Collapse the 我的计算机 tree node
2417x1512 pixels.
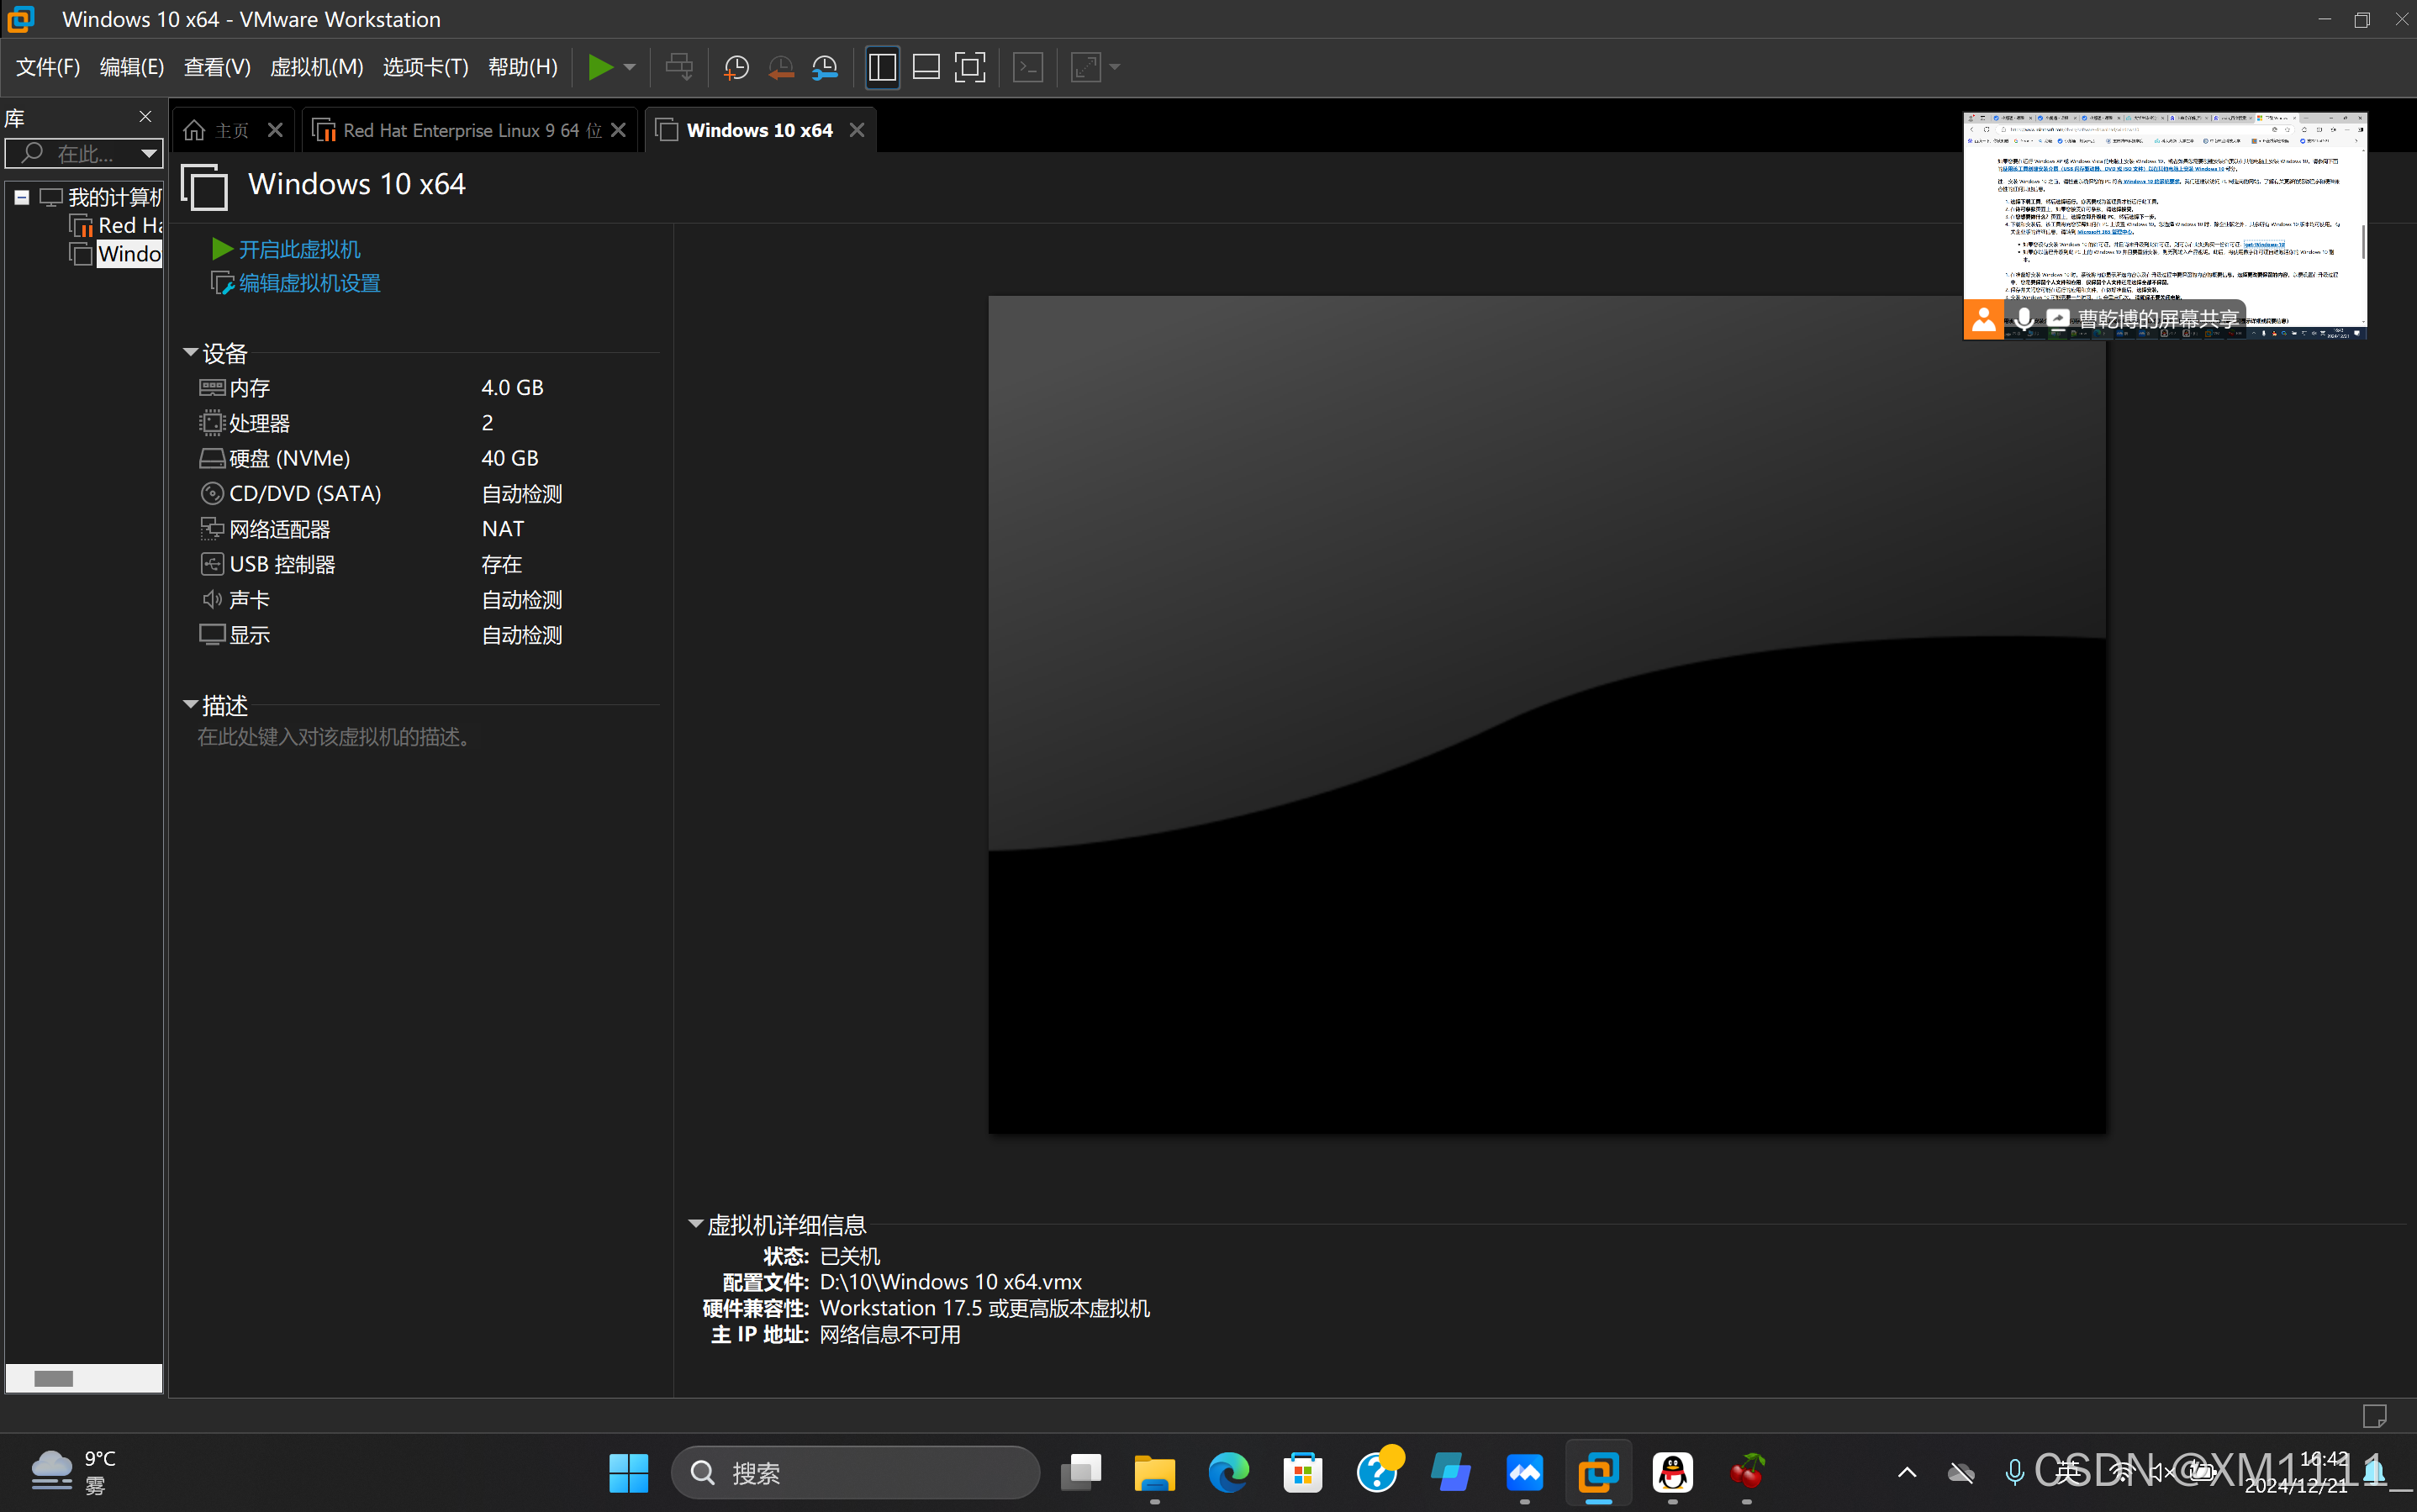(21, 197)
